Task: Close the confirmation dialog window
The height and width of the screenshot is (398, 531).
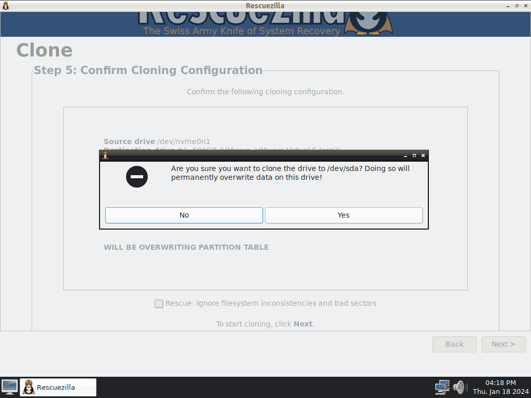Action: [423, 155]
